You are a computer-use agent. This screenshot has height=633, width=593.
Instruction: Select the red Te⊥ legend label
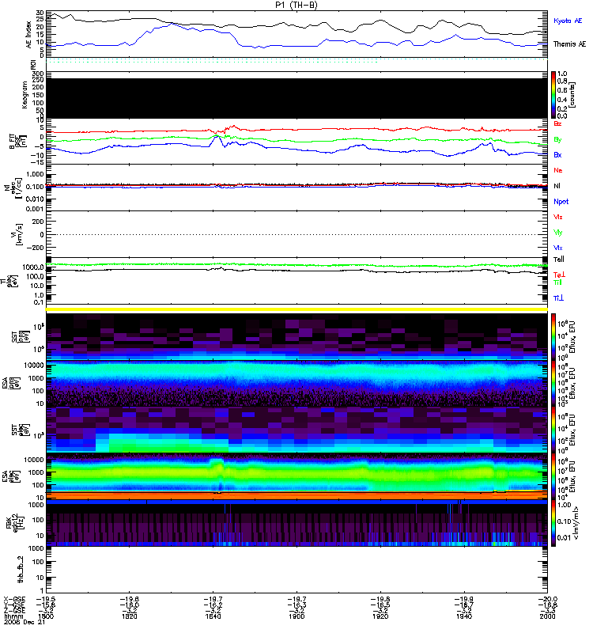tap(559, 275)
